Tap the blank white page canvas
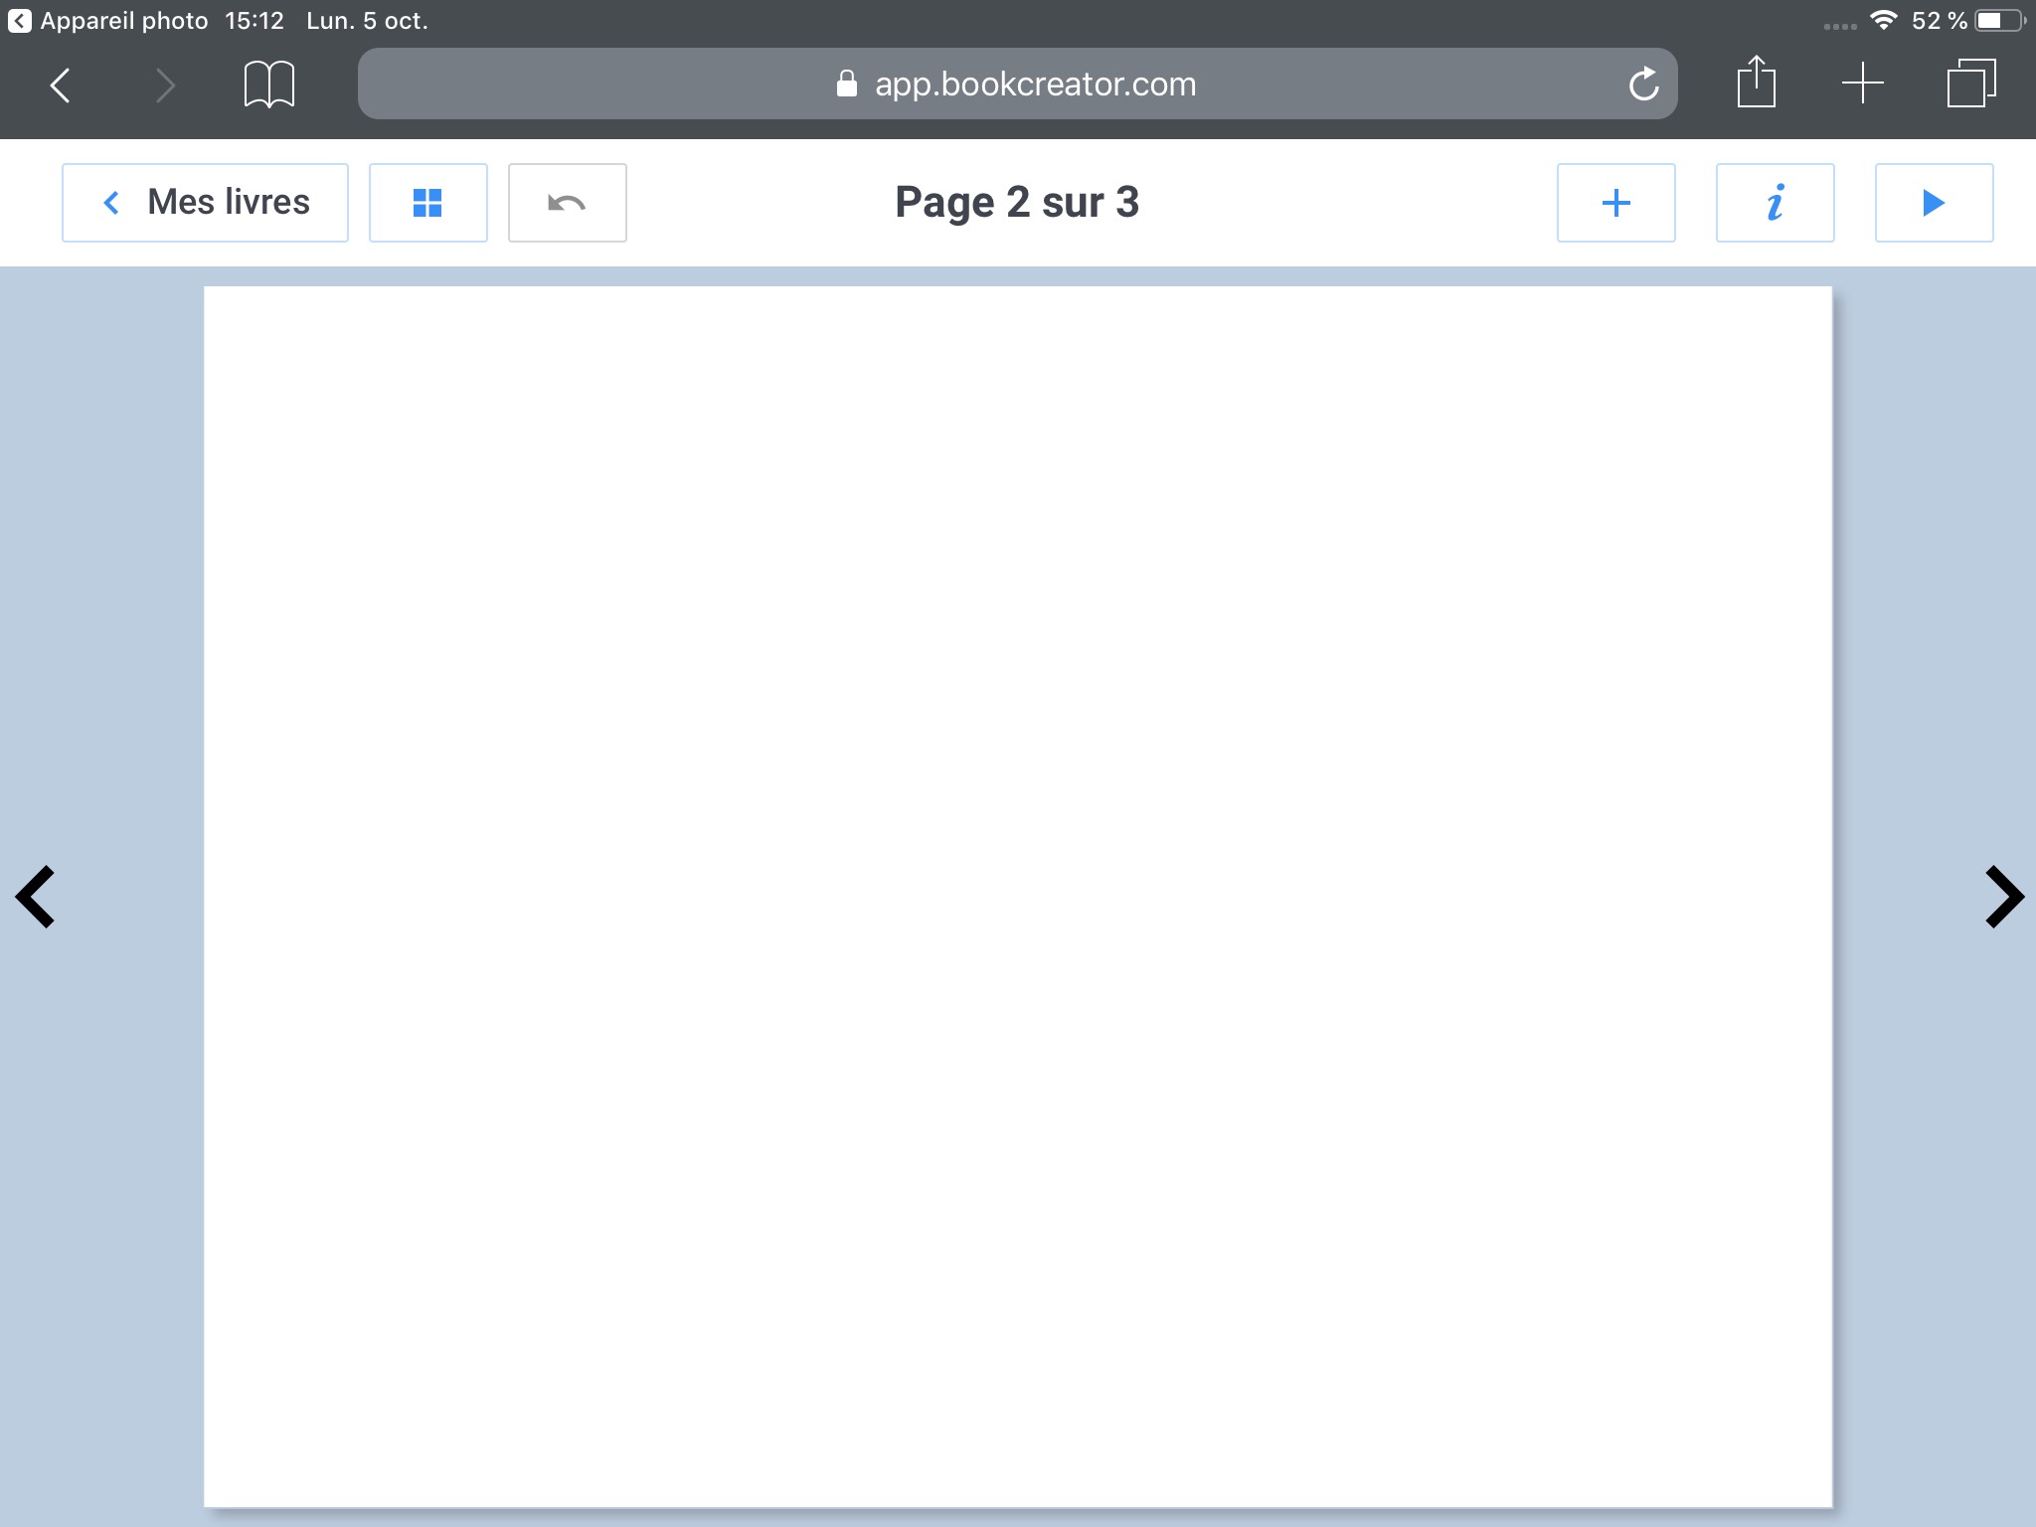 click(1017, 895)
